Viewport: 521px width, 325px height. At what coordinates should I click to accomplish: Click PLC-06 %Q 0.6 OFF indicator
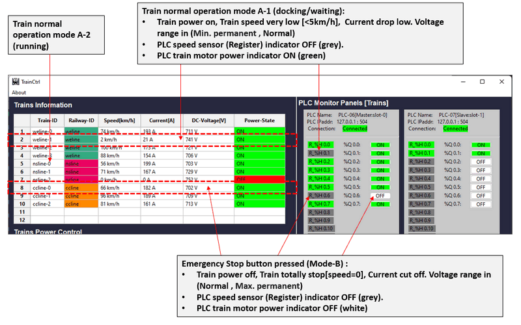[x=380, y=196]
